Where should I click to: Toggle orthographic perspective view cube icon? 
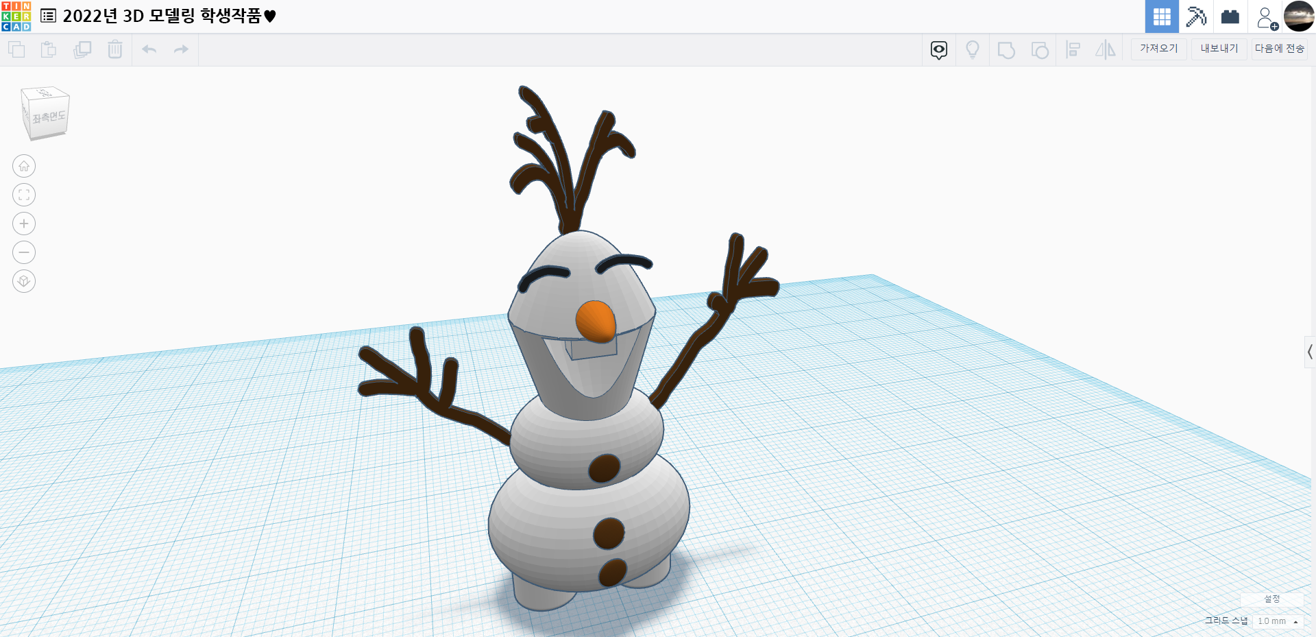click(x=24, y=281)
